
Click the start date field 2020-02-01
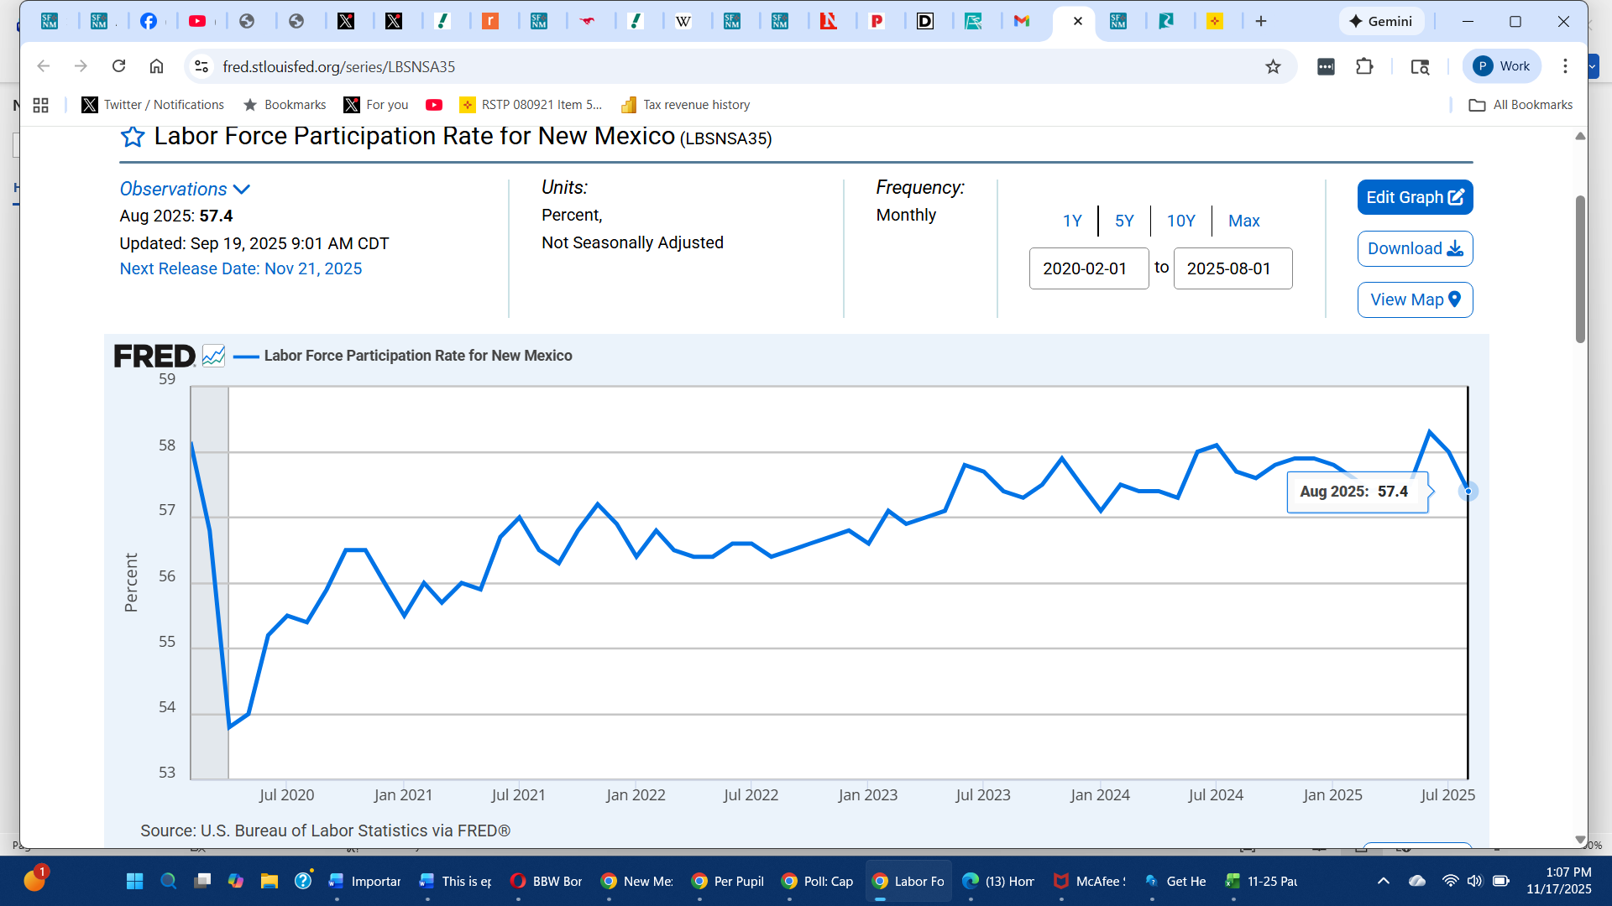[1088, 268]
